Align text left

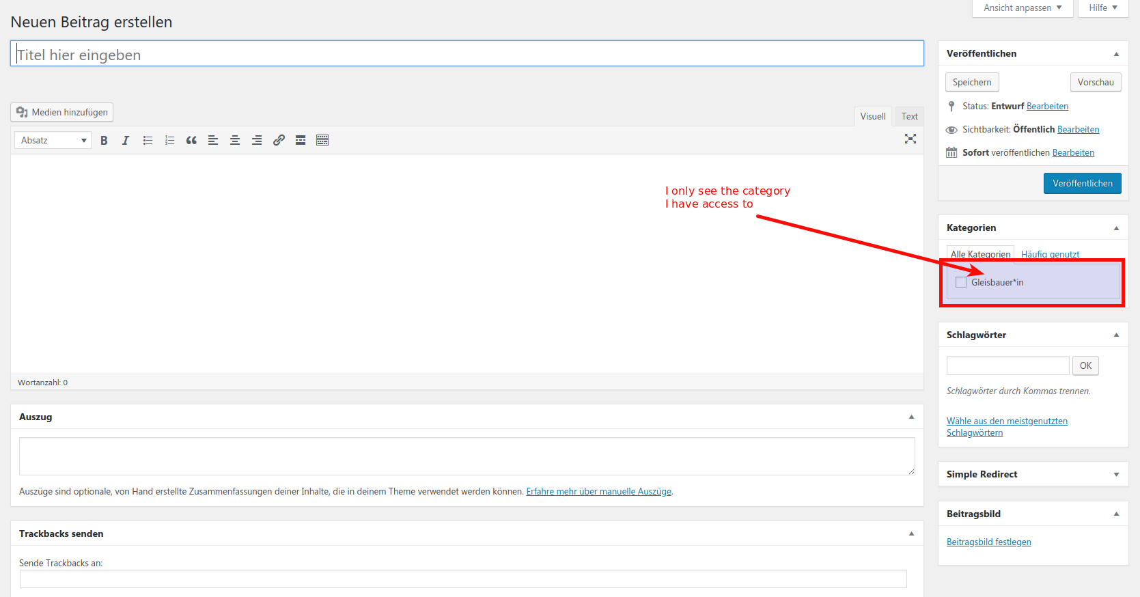tap(213, 140)
